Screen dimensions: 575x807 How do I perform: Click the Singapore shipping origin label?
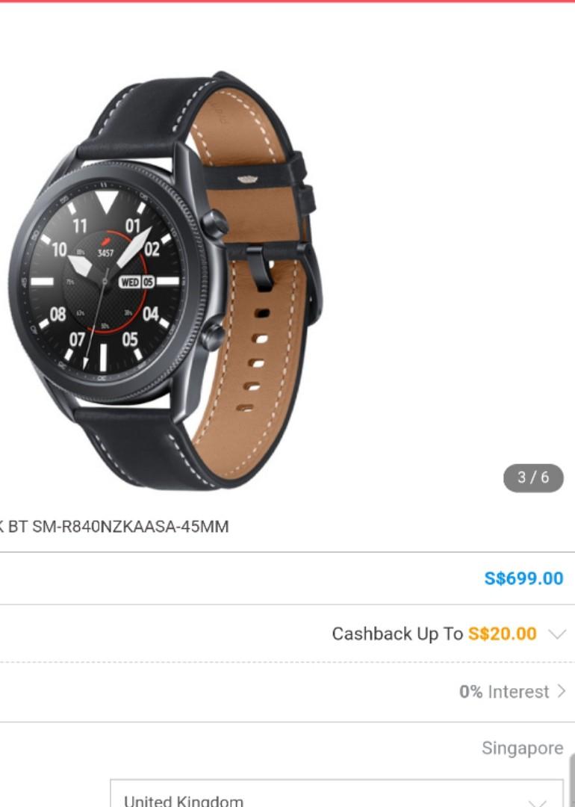(523, 748)
